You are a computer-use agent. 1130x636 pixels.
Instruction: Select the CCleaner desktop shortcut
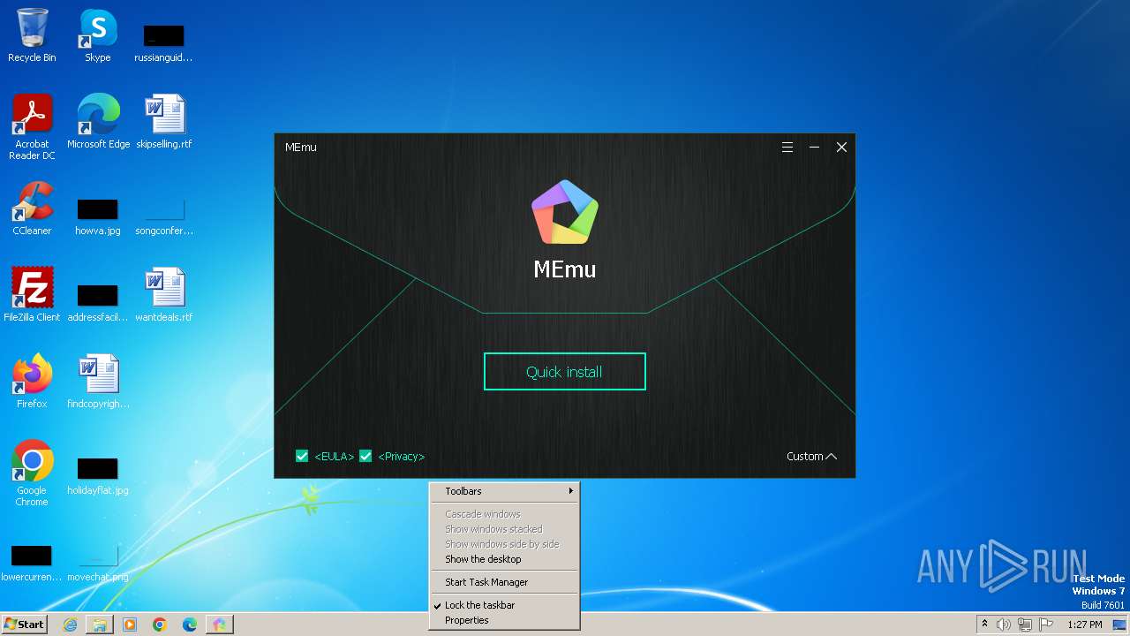(32, 209)
